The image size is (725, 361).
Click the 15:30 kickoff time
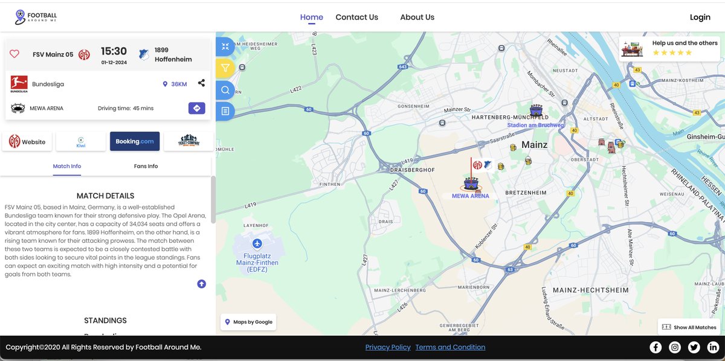click(114, 51)
